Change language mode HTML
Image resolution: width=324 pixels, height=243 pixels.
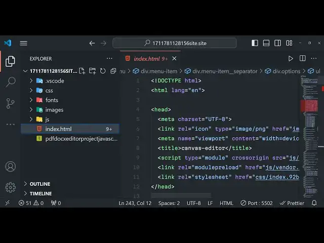click(226, 203)
